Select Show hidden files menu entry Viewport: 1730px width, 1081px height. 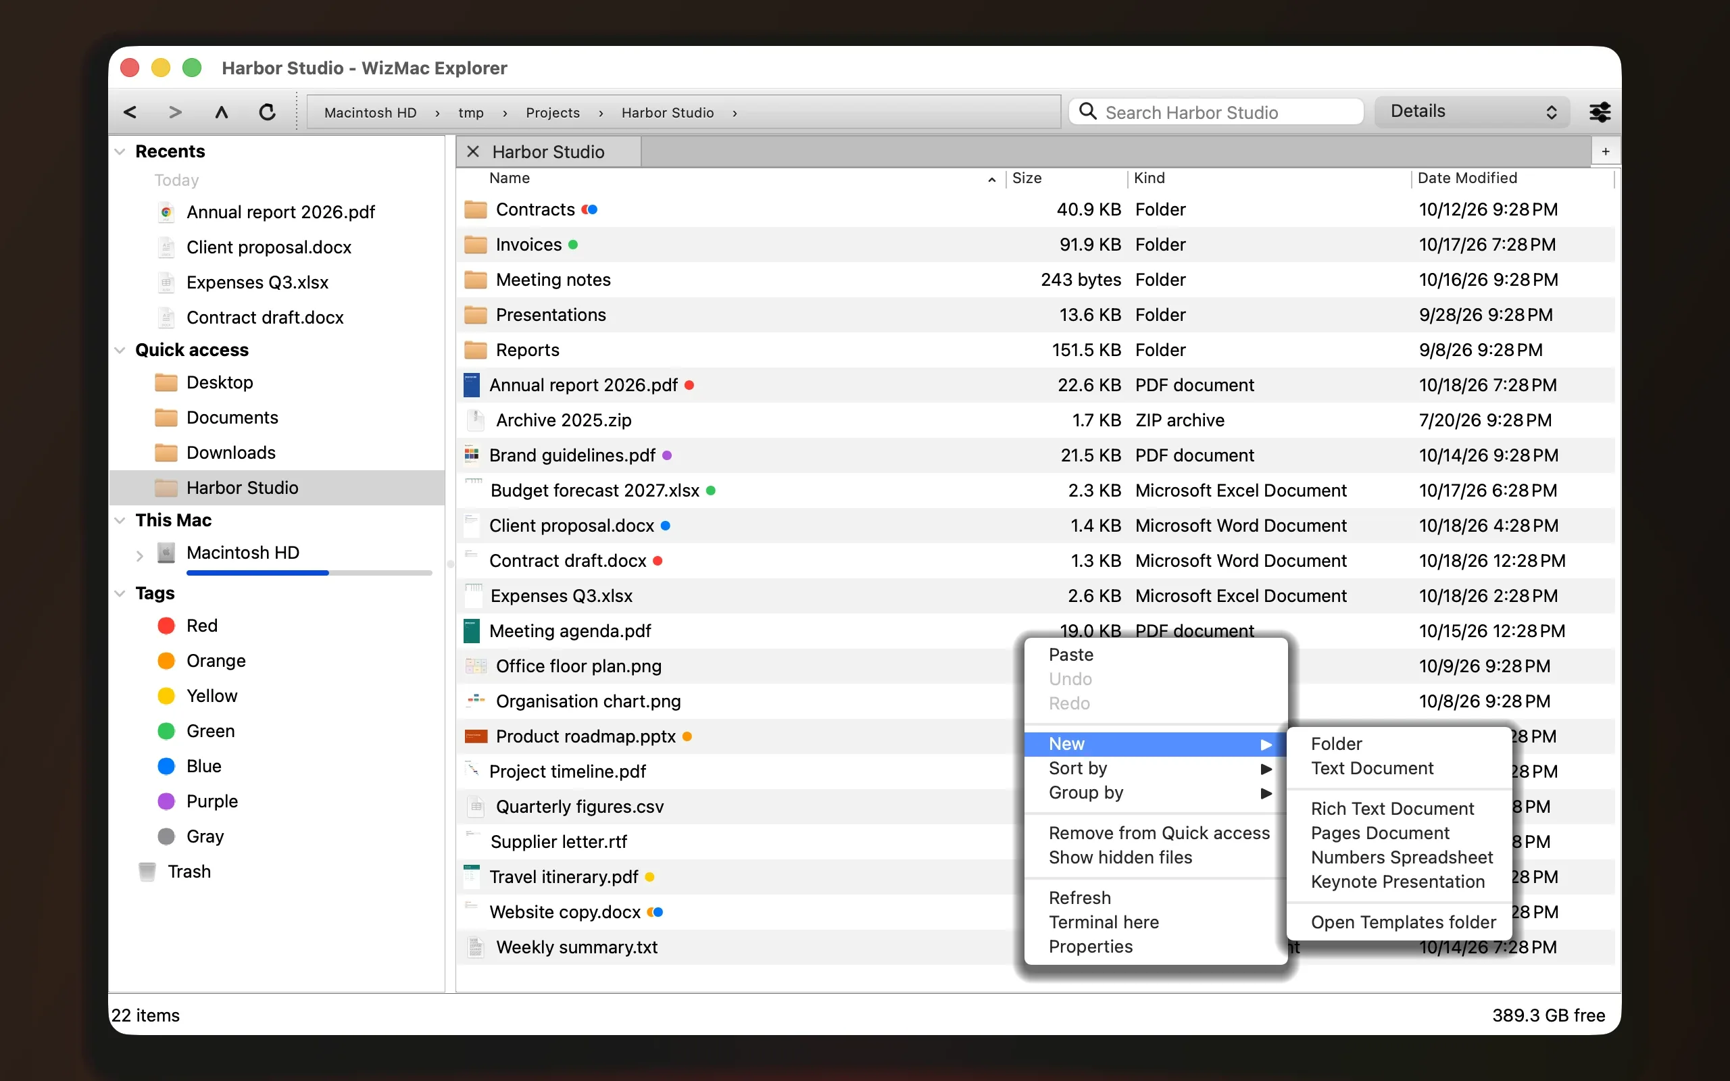pos(1155,858)
